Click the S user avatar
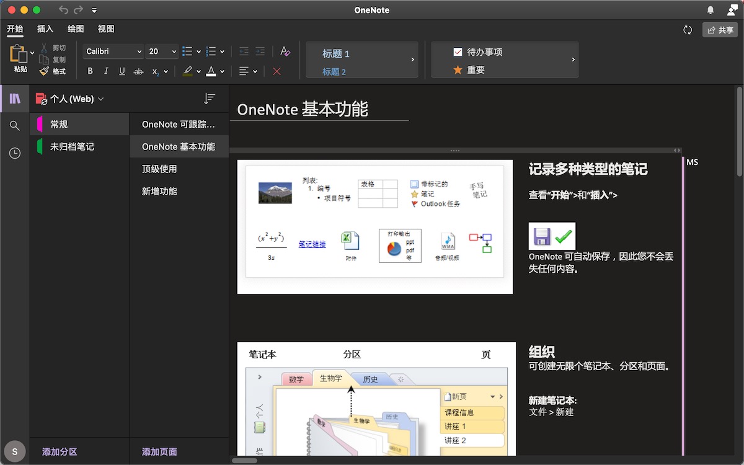Viewport: 744px width, 465px height. [x=15, y=451]
